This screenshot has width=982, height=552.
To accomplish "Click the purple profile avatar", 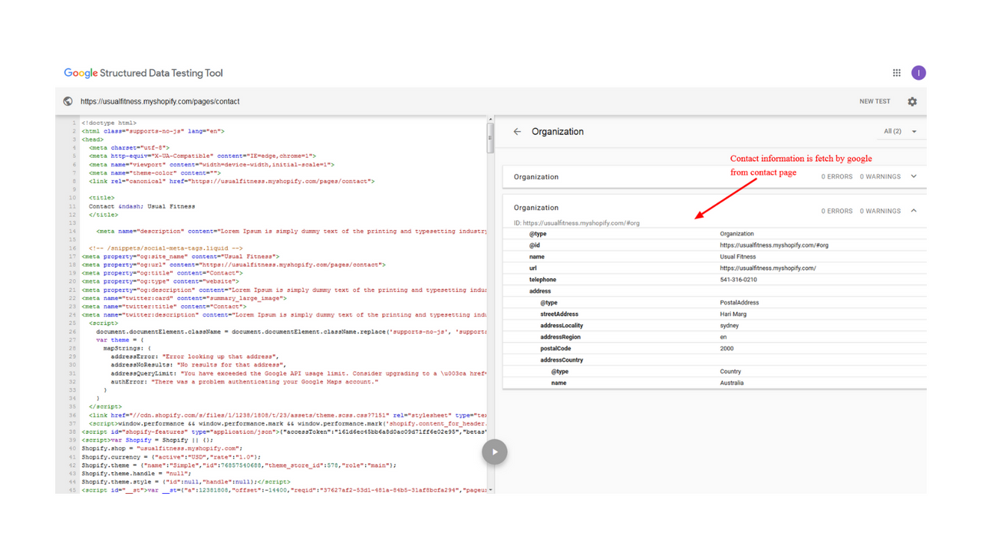I will (918, 72).
